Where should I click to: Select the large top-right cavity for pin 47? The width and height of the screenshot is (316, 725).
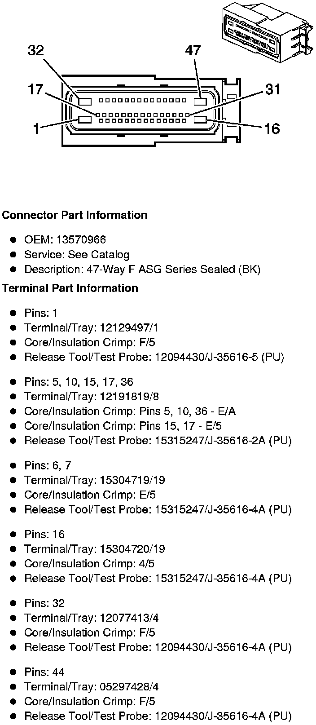[x=200, y=102]
